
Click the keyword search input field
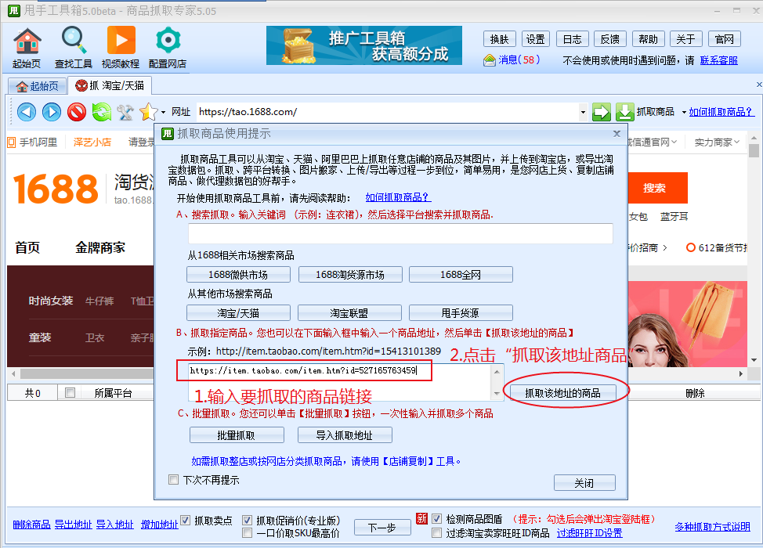click(400, 233)
